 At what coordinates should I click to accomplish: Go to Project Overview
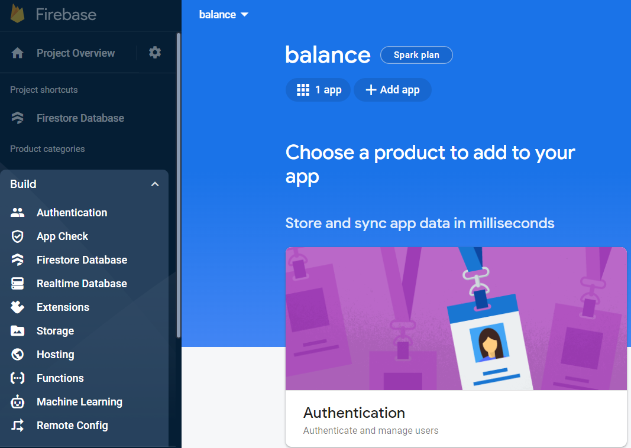pos(76,53)
